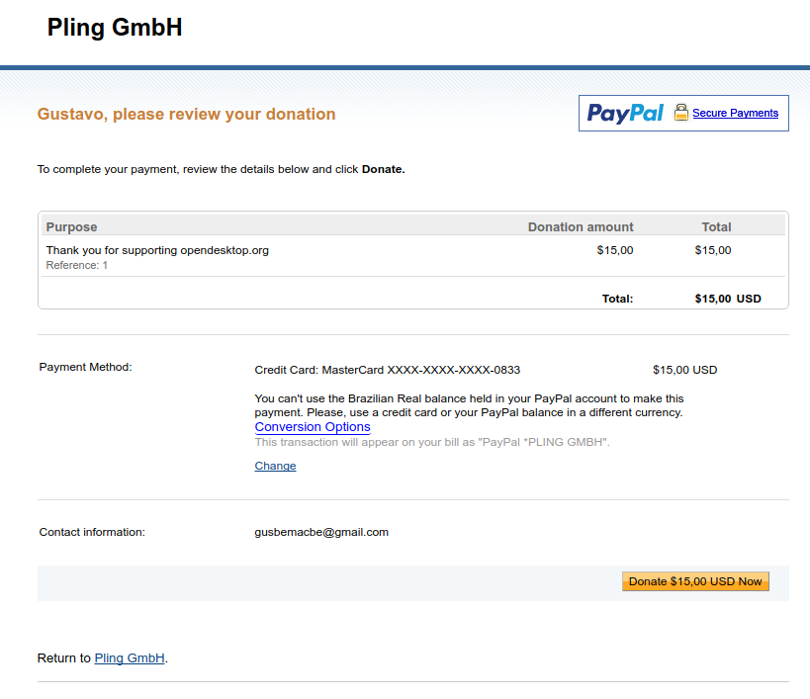The height and width of the screenshot is (699, 810).
Task: Click the MasterCard credit card details line
Action: pyautogui.click(x=388, y=370)
